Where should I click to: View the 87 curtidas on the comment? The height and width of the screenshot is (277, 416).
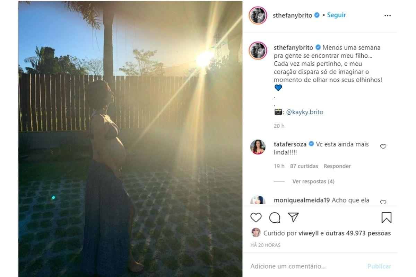pos(304,166)
